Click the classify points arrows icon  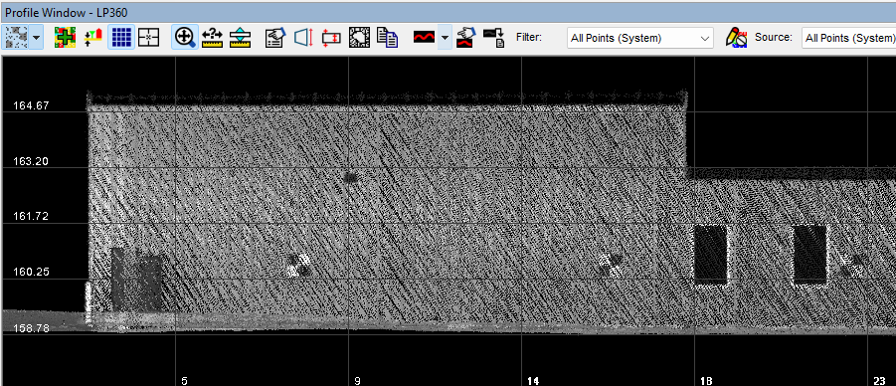pos(93,37)
